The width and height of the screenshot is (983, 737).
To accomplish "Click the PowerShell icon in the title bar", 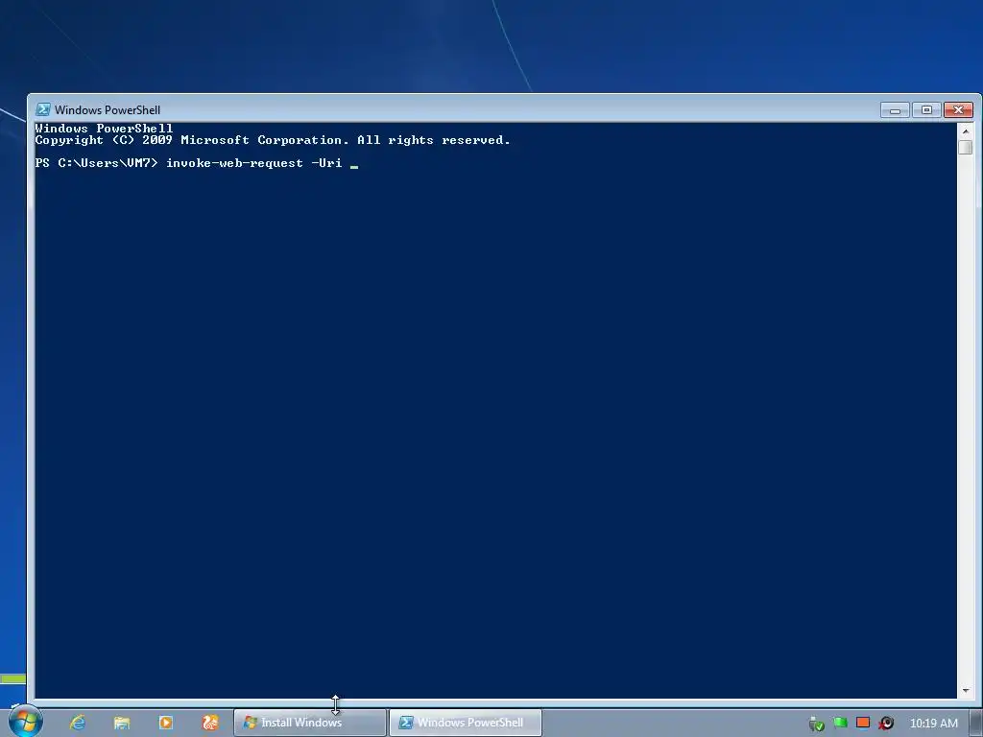I will click(x=42, y=109).
